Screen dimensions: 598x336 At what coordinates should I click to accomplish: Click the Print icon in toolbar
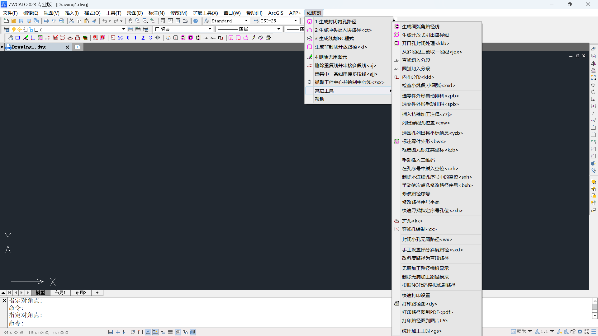tap(46, 21)
